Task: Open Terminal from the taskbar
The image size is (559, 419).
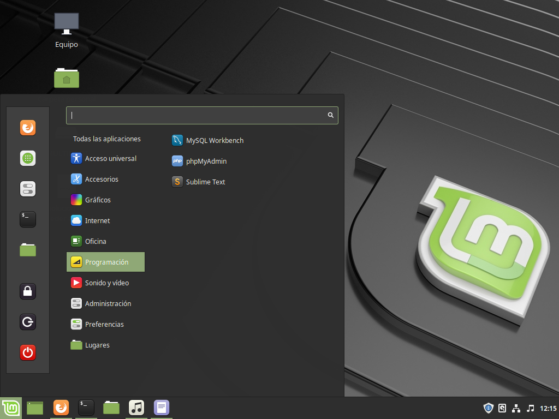Action: click(x=86, y=408)
